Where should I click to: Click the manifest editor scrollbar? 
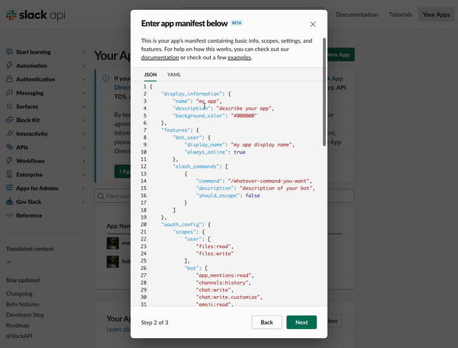point(324,92)
